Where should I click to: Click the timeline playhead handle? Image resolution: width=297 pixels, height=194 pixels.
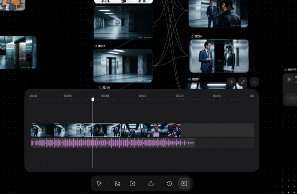click(x=93, y=99)
